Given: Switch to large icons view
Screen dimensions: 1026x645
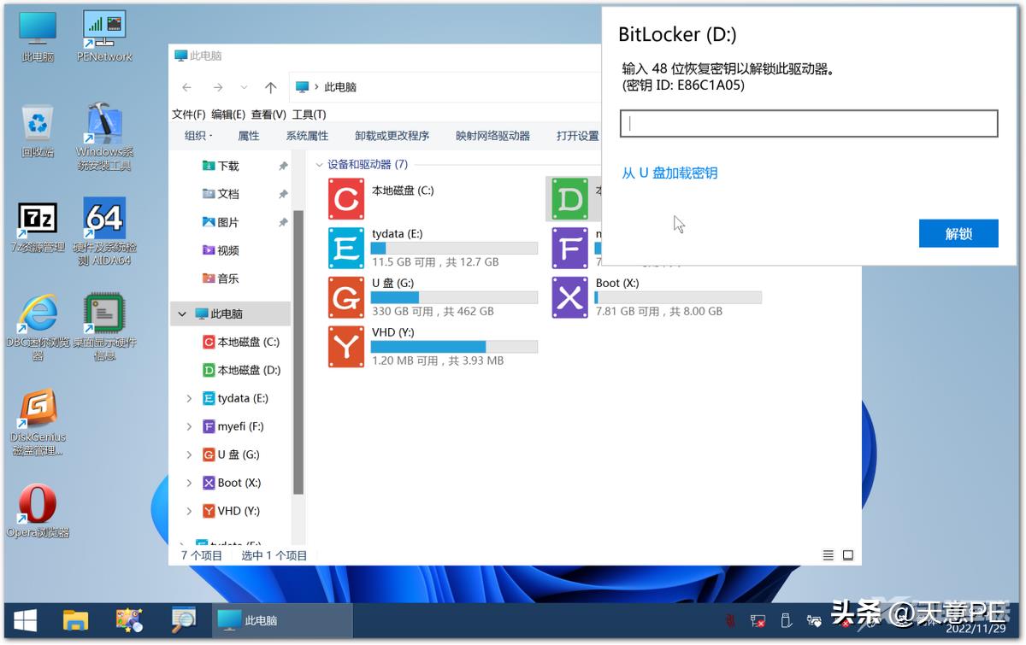Looking at the screenshot, I should point(848,555).
